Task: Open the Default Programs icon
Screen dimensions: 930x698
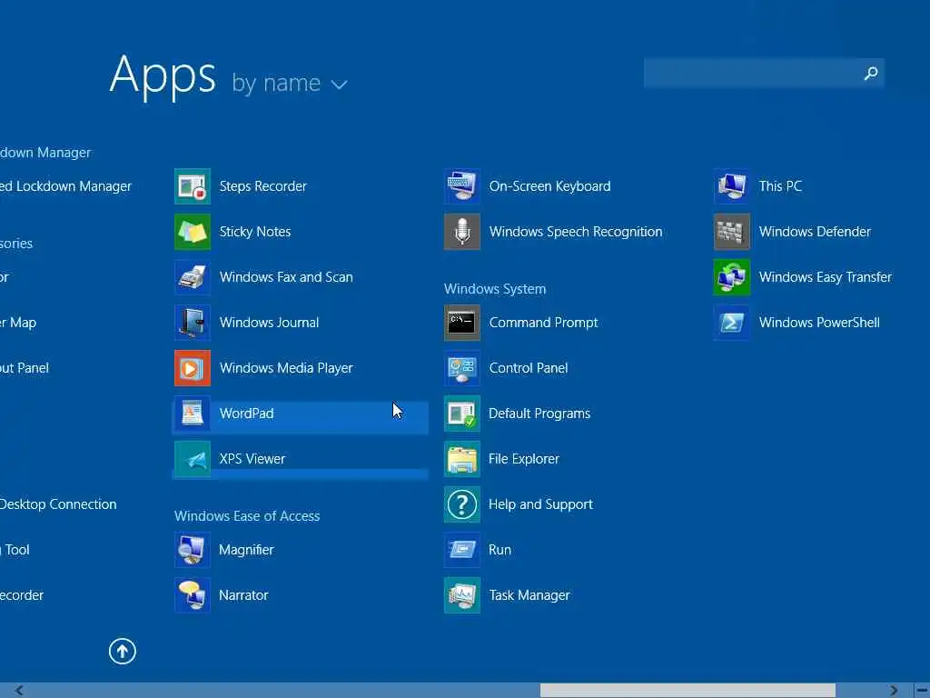Action: [462, 414]
